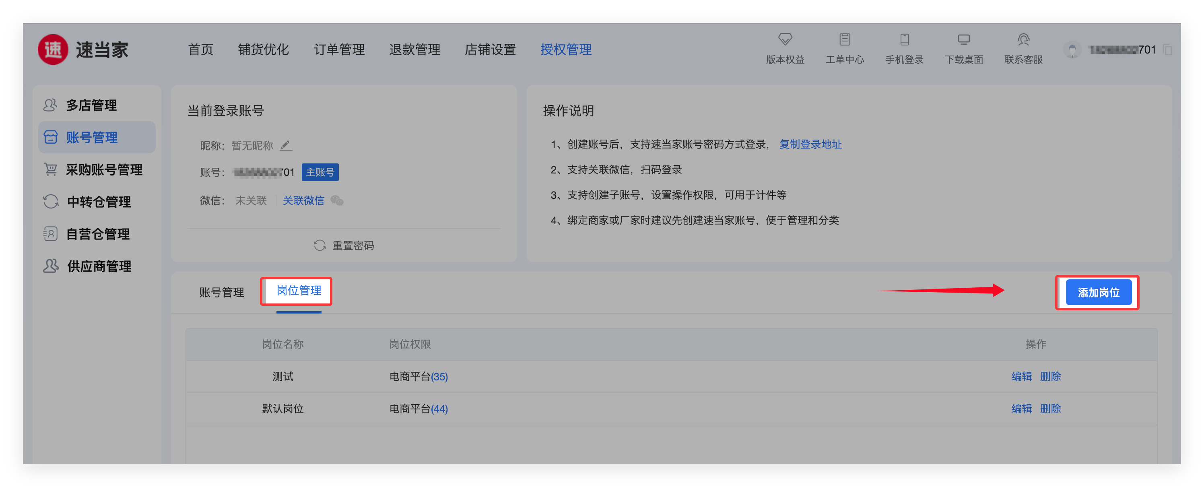Click the 添加岗位 button
Viewport: 1204px width, 487px height.
click(1099, 293)
